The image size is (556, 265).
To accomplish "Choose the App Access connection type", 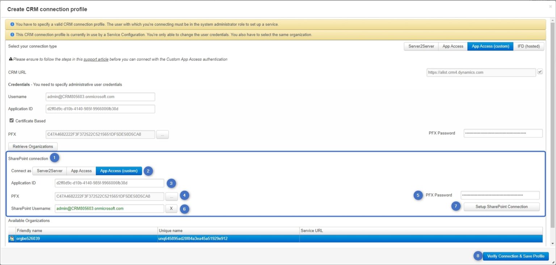I will pos(452,46).
